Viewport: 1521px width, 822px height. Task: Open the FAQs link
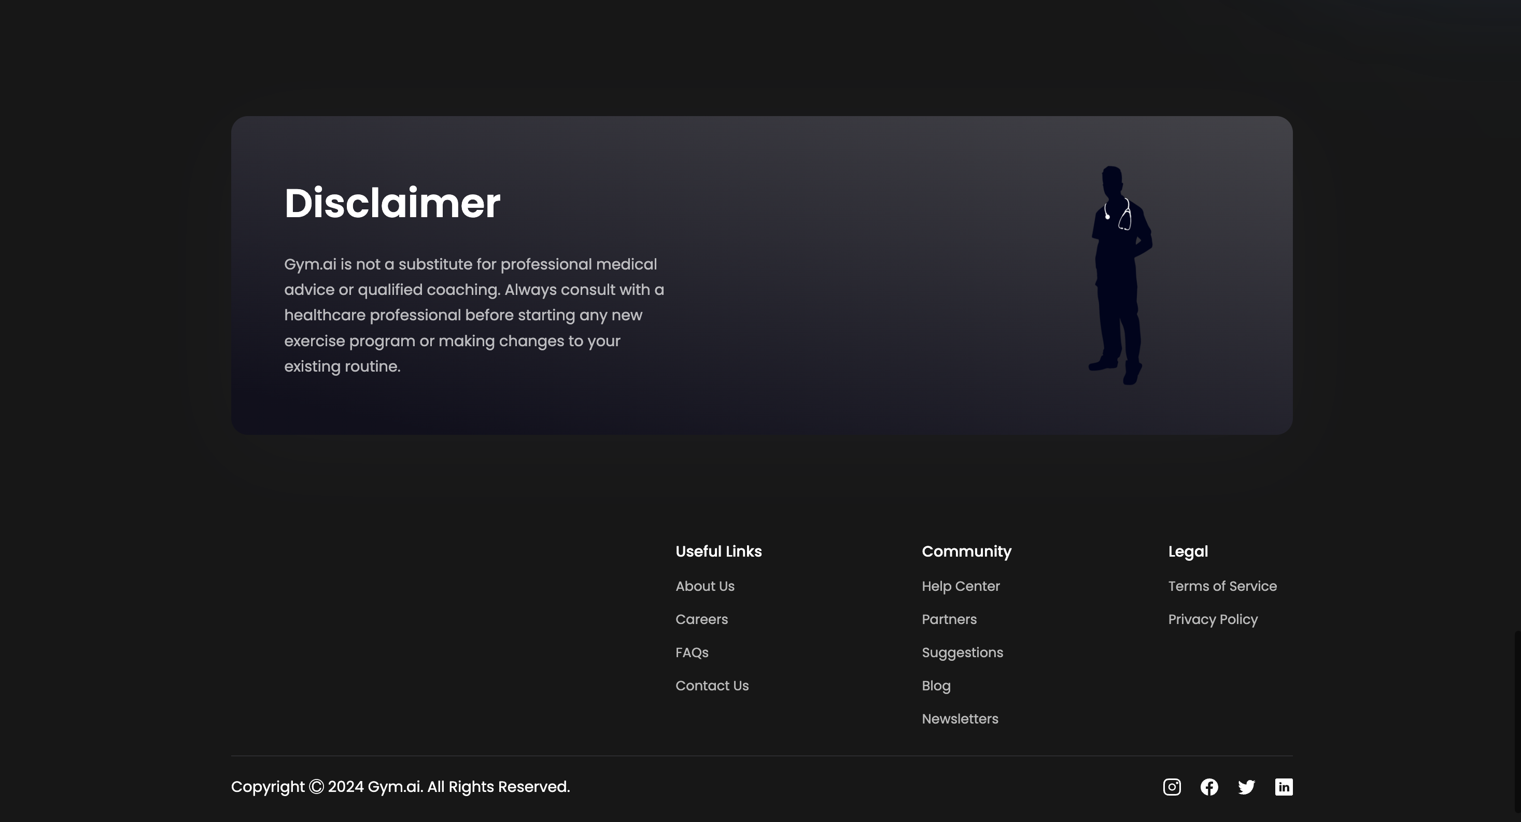click(692, 652)
